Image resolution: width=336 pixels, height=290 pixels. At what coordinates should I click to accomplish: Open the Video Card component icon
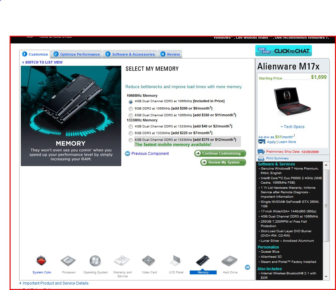click(148, 261)
